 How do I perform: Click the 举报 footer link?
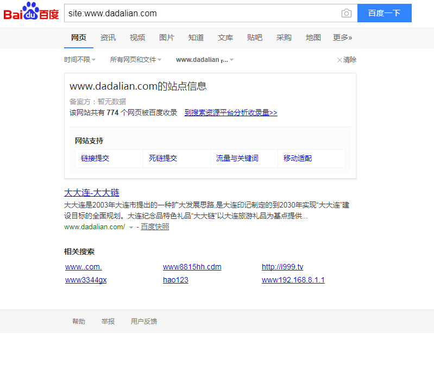tap(108, 322)
